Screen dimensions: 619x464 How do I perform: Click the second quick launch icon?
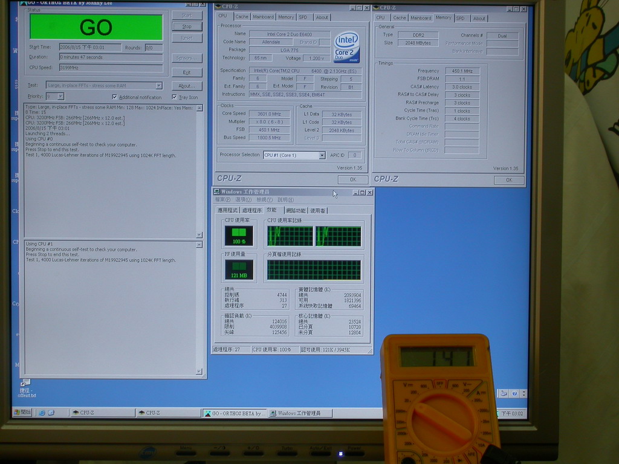(x=51, y=413)
